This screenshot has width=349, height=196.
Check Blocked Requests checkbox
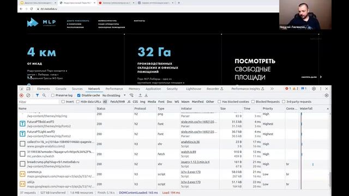[253, 102]
